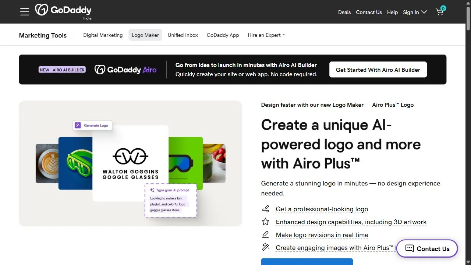
Task: Click the page vertical scrollbar
Action: coord(468,132)
